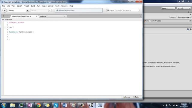Image resolution: width=192 pixels, height=108 pixels.
Task: Click the clock showing 7:02 PM
Action: 184,105
